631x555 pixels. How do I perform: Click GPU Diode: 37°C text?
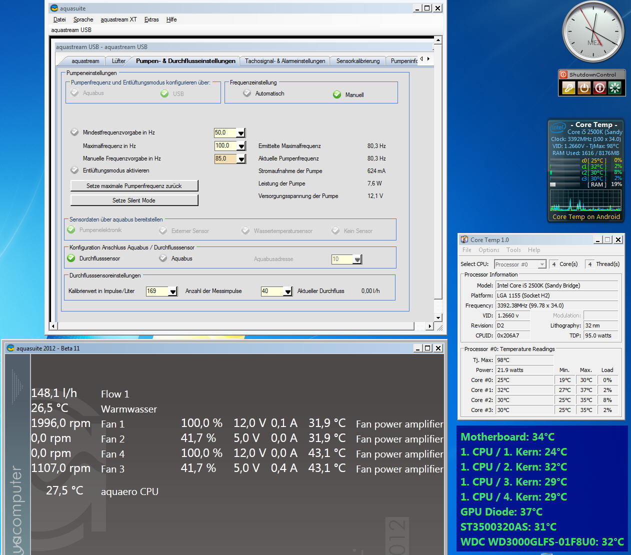[501, 511]
